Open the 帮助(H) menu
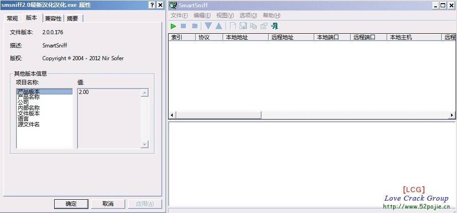 coord(272,16)
